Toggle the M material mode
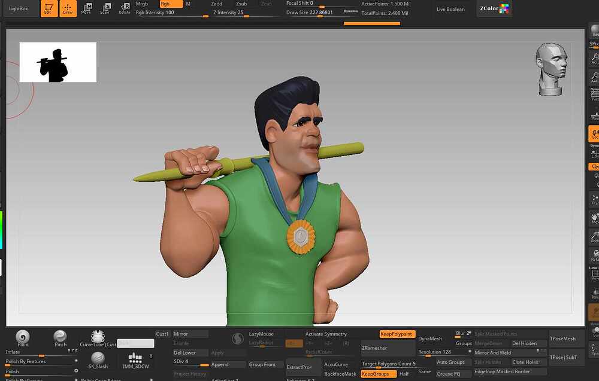Screen dimensions: 599x381 (188, 4)
